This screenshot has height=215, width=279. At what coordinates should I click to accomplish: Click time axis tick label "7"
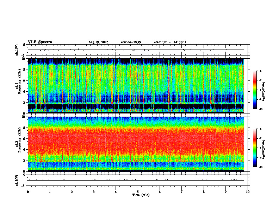pos(182,192)
